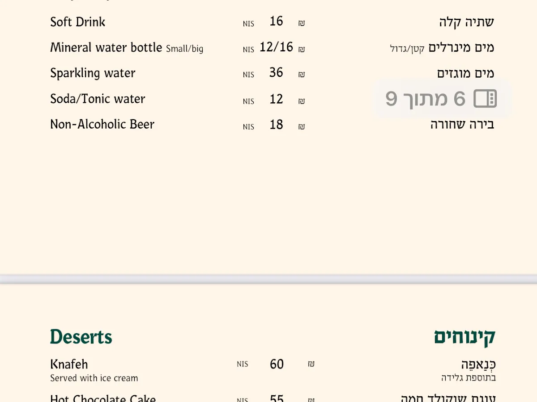The image size is (537, 402).
Task: Click the shekel symbol beside Sparkling water price
Action: pyautogui.click(x=302, y=75)
